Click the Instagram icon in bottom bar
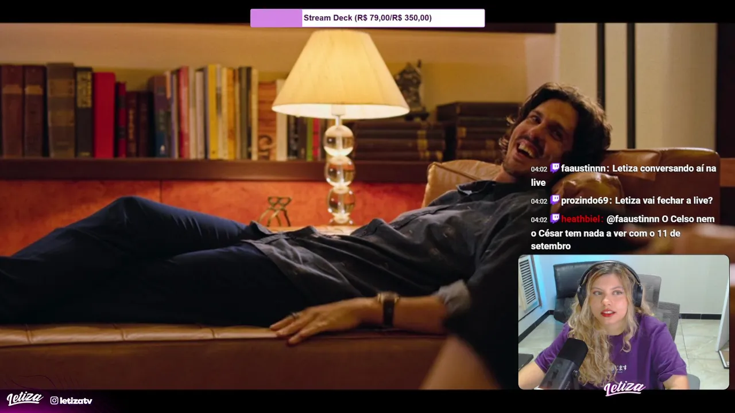Screen dimensions: 735x413 coord(54,400)
